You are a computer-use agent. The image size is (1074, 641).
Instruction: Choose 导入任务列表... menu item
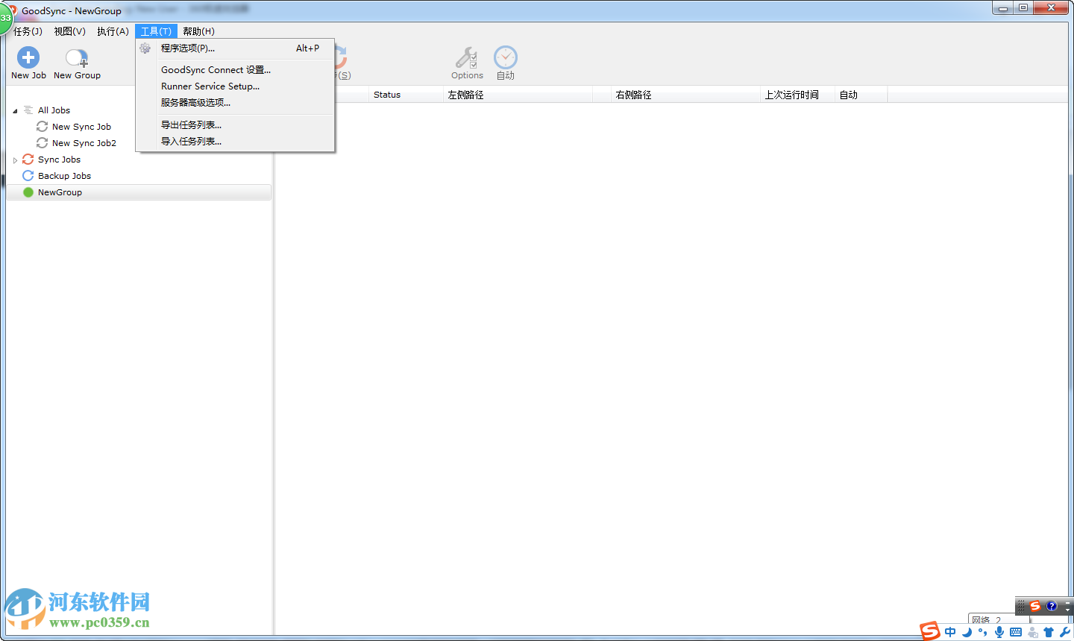tap(235, 142)
